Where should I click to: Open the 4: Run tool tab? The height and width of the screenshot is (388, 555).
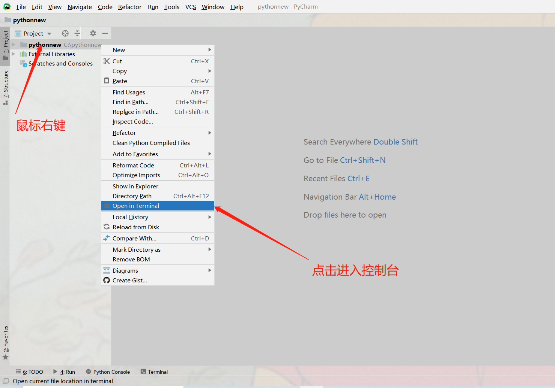tap(64, 372)
